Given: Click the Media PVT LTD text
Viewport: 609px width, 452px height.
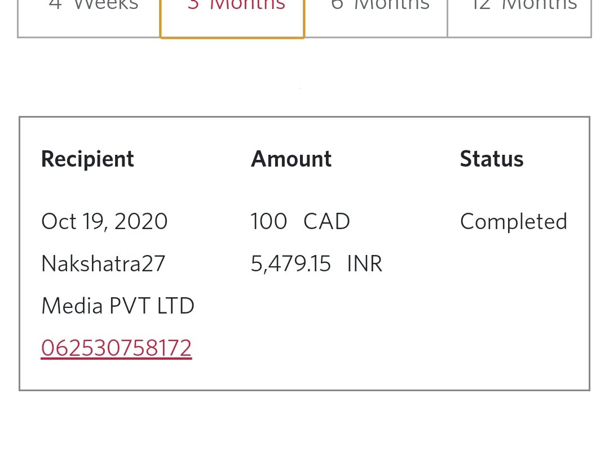Looking at the screenshot, I should (118, 306).
